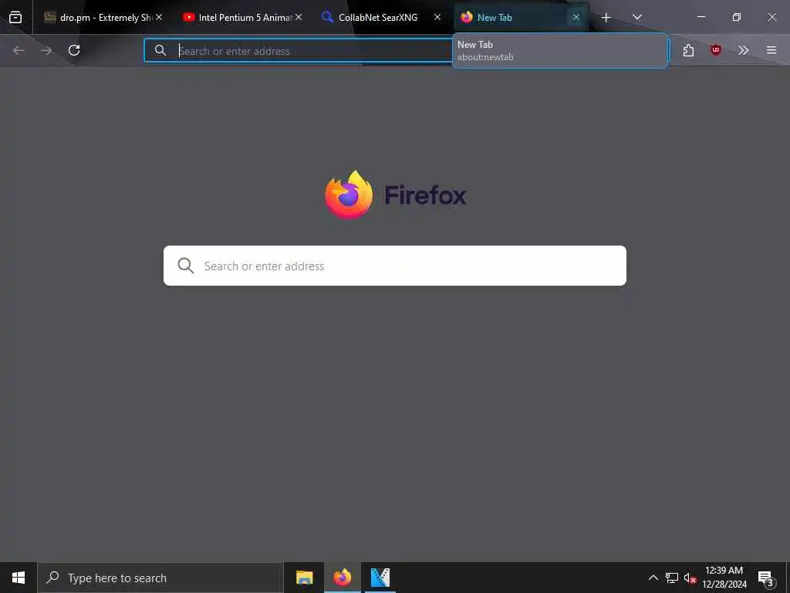
Task: Restore down the Firefox window
Action: 737,17
